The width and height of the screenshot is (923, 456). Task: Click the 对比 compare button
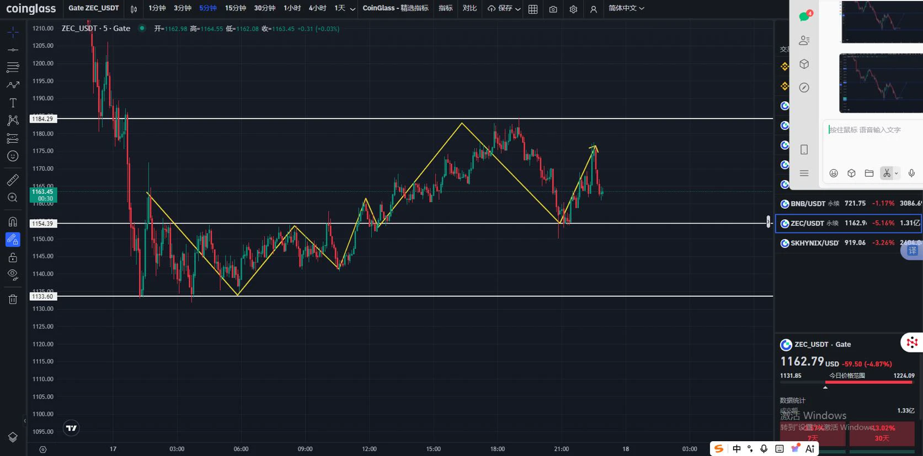[470, 8]
